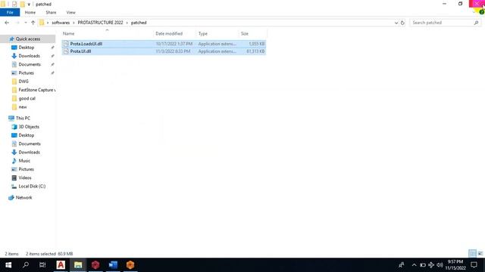Open taskbar Search
Screen dimensions: 485x272
click(x=26, y=265)
